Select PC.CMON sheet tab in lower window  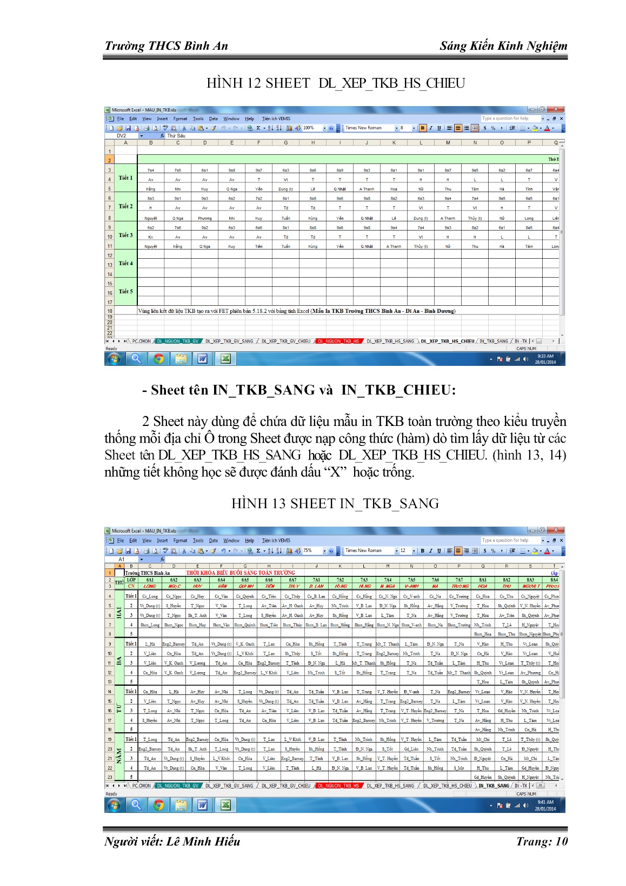click(142, 785)
